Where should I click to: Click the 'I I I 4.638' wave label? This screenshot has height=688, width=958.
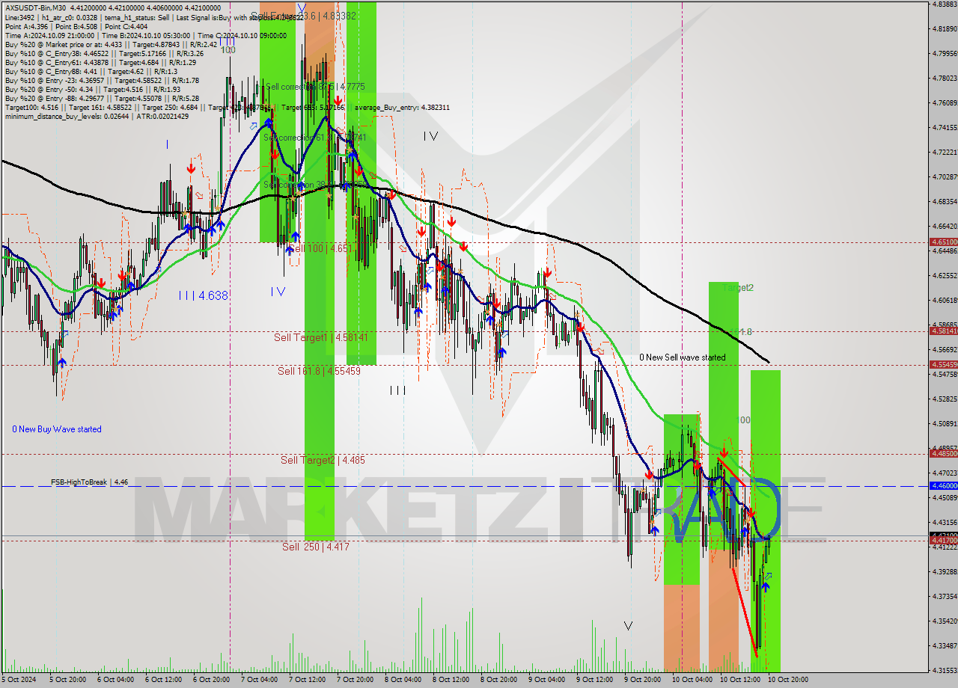[x=203, y=296]
